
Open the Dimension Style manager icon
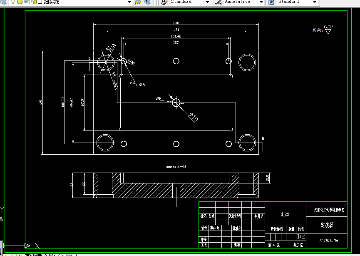click(x=218, y=2)
